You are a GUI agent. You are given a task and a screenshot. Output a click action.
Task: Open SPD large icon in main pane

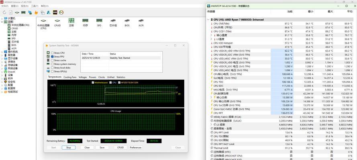click(x=99, y=23)
